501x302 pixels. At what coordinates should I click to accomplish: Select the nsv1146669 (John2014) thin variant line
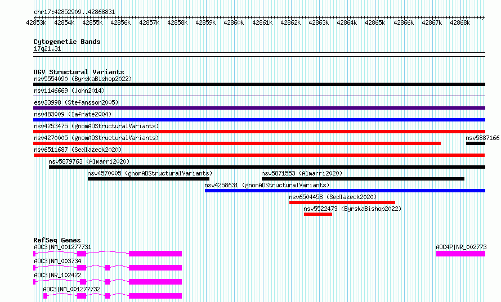[259, 96]
